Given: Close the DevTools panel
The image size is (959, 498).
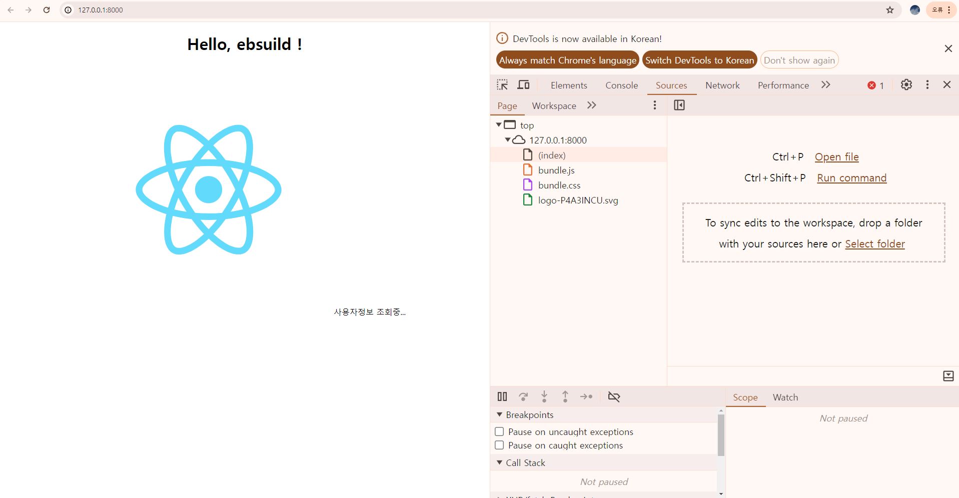Looking at the screenshot, I should [x=947, y=85].
